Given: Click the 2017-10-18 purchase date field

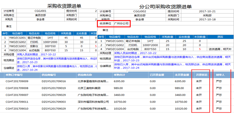Looking at the screenshot, I should click(208, 20).
